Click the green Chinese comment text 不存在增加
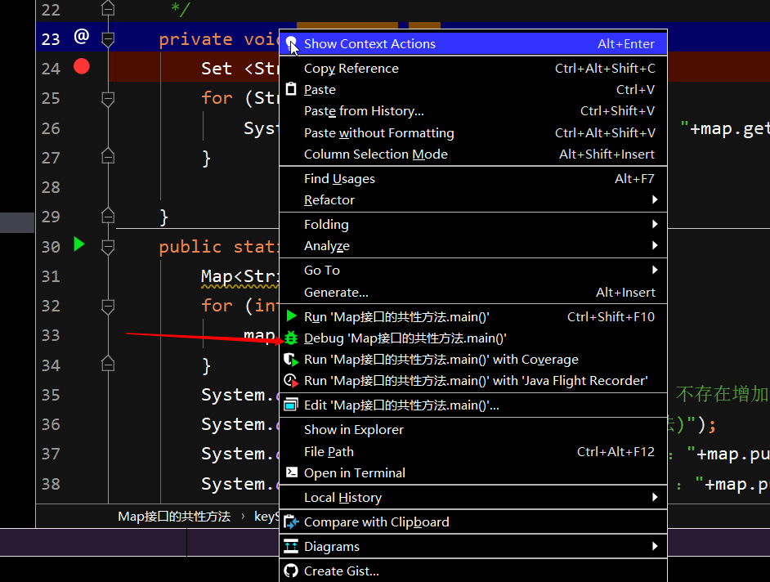This screenshot has height=582, width=770. [x=723, y=394]
